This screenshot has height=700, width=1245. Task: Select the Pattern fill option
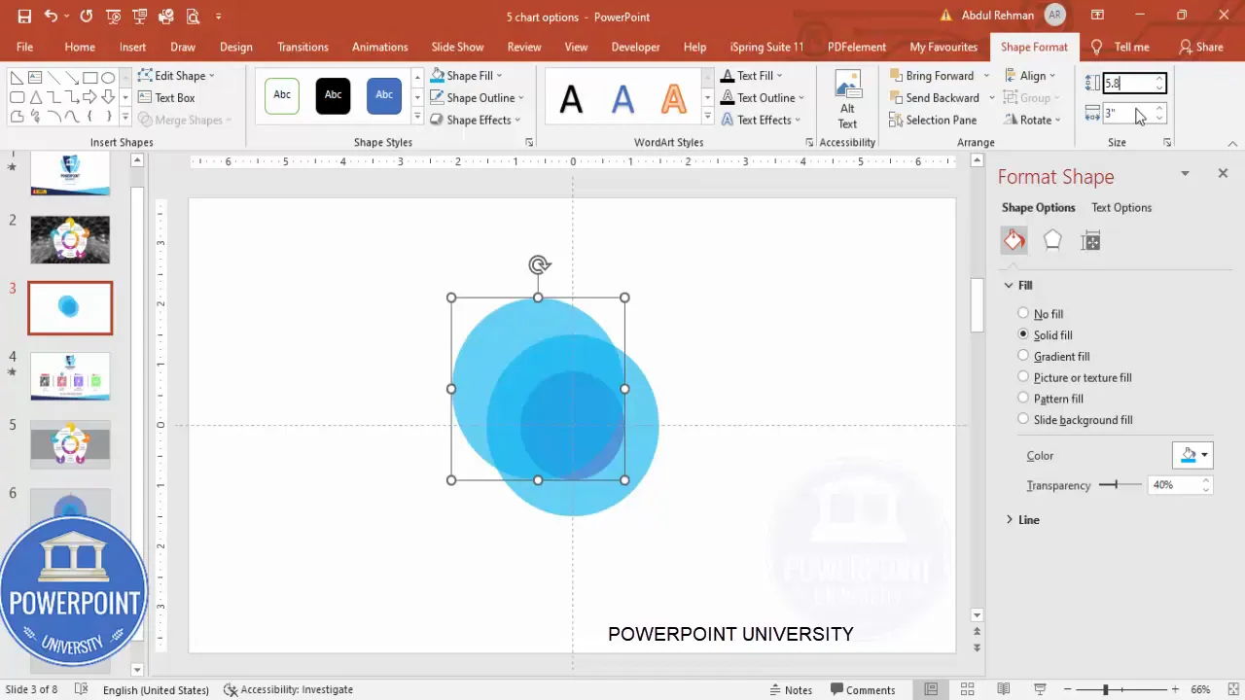click(x=1049, y=399)
